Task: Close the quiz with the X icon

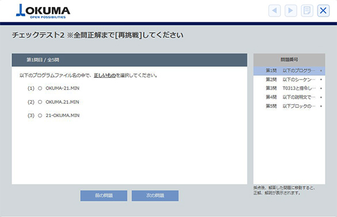Action: tap(323, 10)
